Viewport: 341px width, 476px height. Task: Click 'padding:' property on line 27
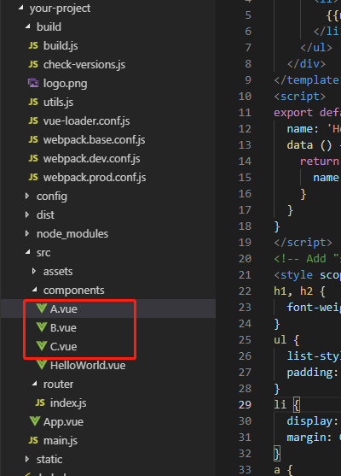[x=313, y=373]
